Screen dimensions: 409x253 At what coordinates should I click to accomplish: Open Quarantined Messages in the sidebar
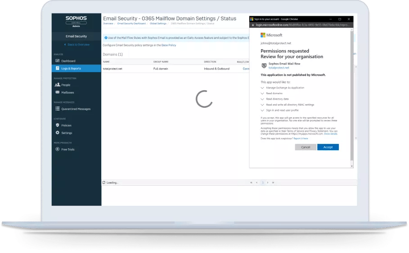(x=76, y=109)
